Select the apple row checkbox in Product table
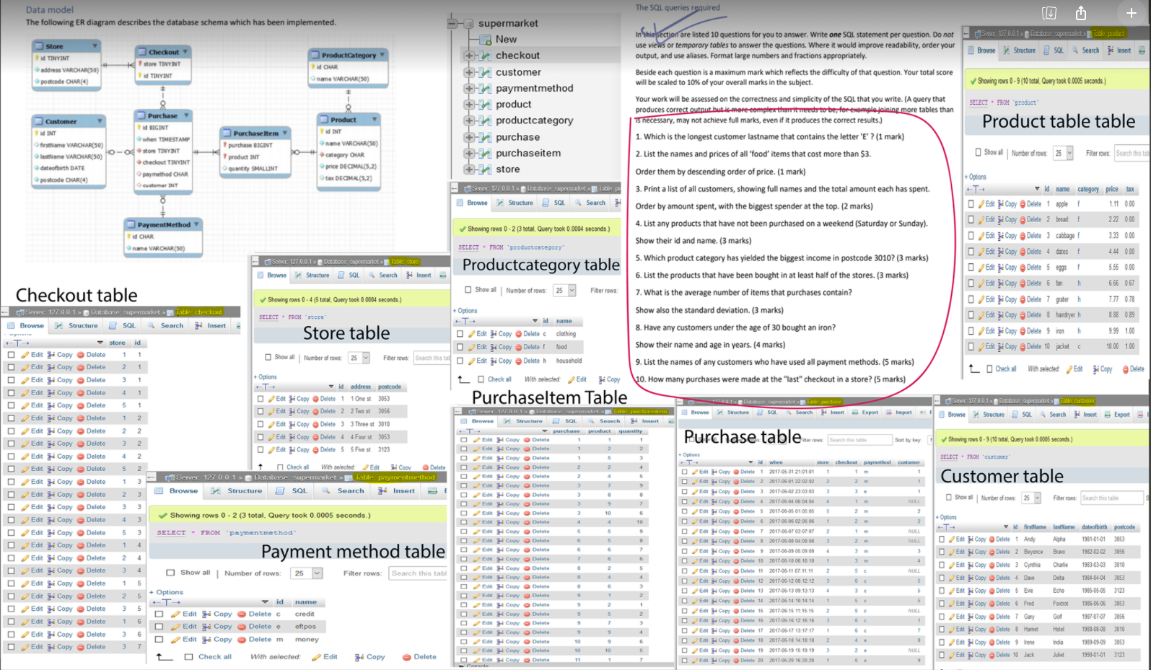Image resolution: width=1151 pixels, height=670 pixels. tap(971, 204)
